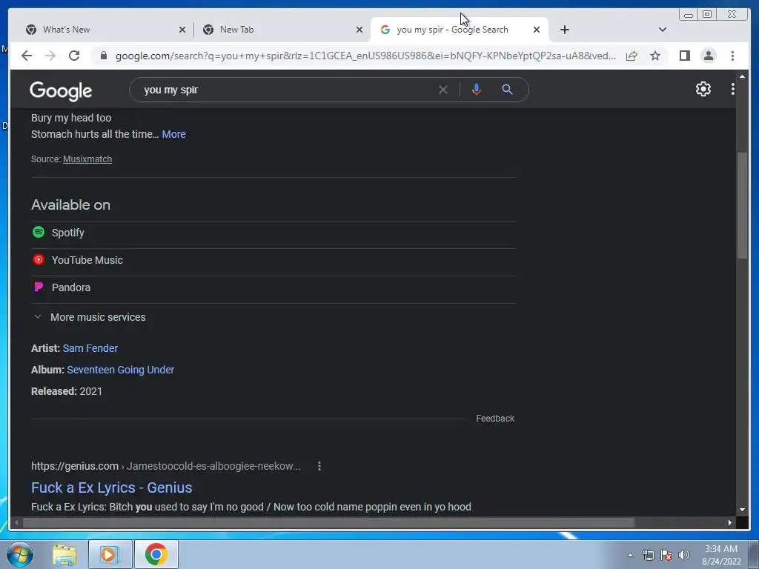Image resolution: width=759 pixels, height=569 pixels.
Task: Show hidden tray icons arrow
Action: 630,555
